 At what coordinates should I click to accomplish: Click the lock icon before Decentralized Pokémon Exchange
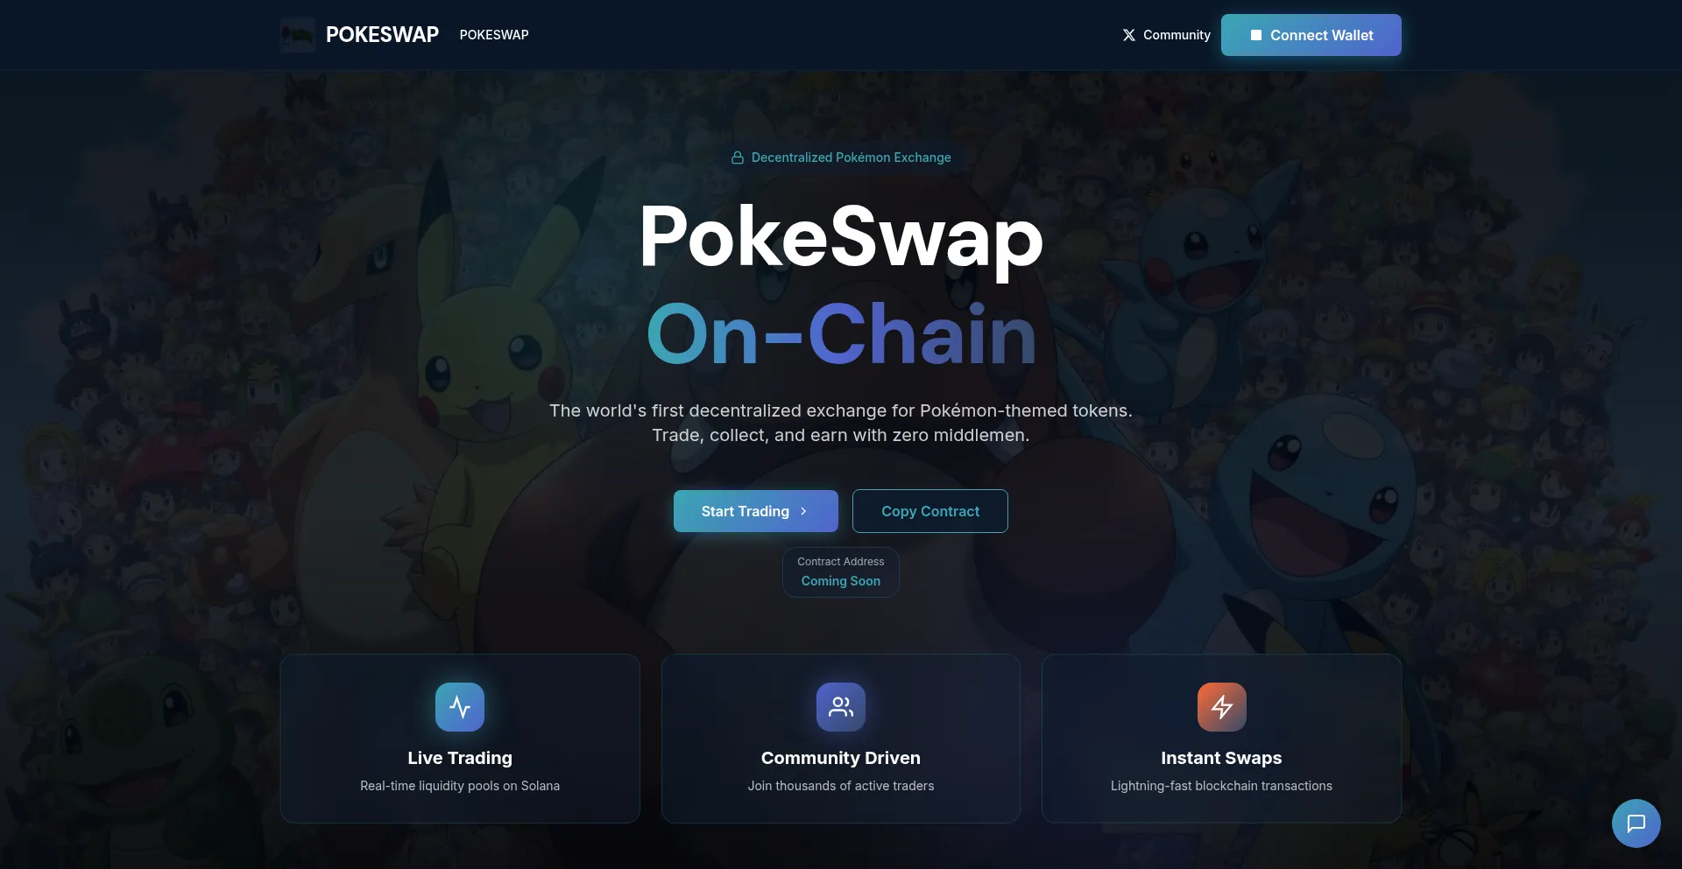[738, 158]
